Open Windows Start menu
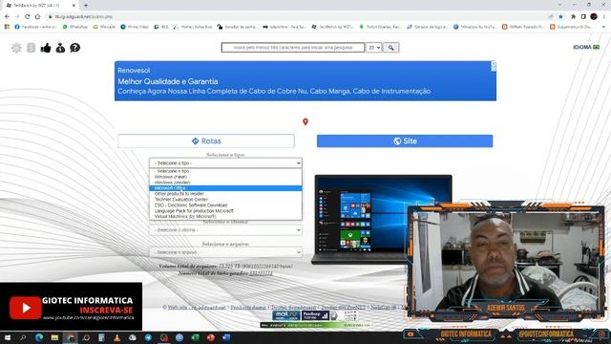This screenshot has height=344, width=611. tap(7, 337)
